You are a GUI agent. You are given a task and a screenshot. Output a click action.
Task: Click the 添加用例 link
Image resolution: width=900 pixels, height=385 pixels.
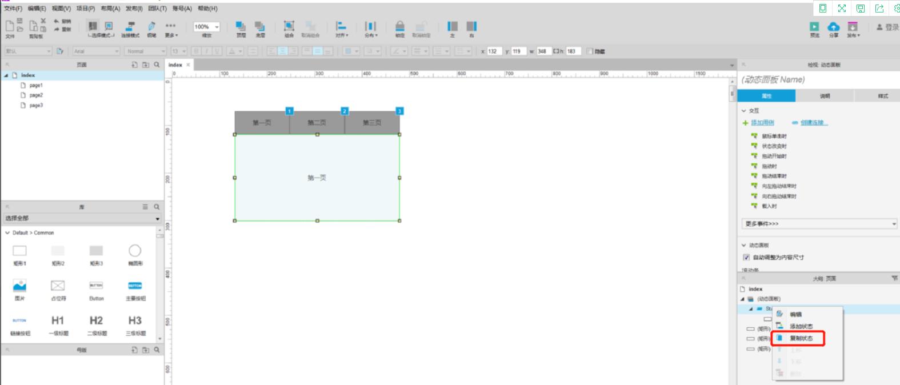(x=762, y=123)
